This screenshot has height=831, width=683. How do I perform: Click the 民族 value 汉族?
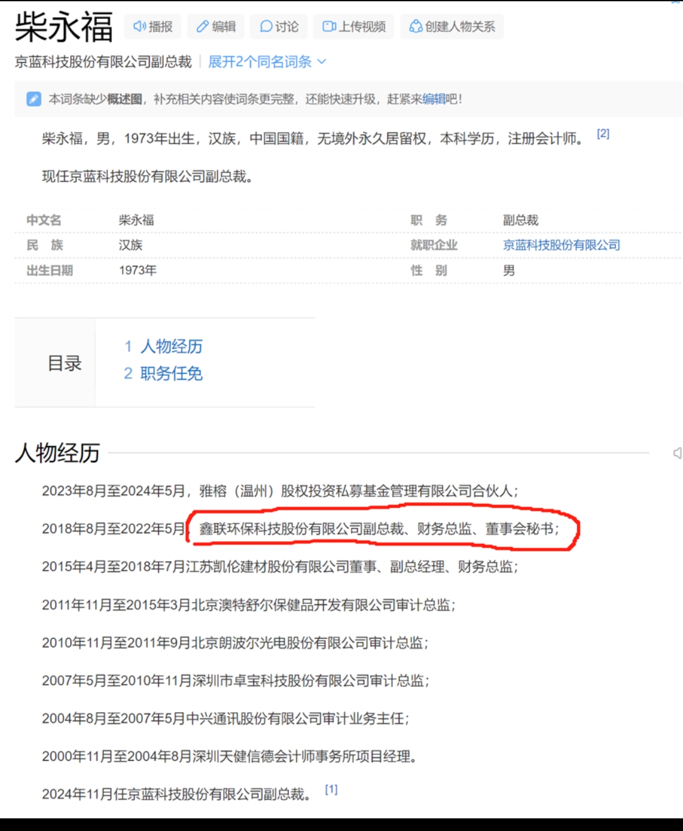point(130,245)
